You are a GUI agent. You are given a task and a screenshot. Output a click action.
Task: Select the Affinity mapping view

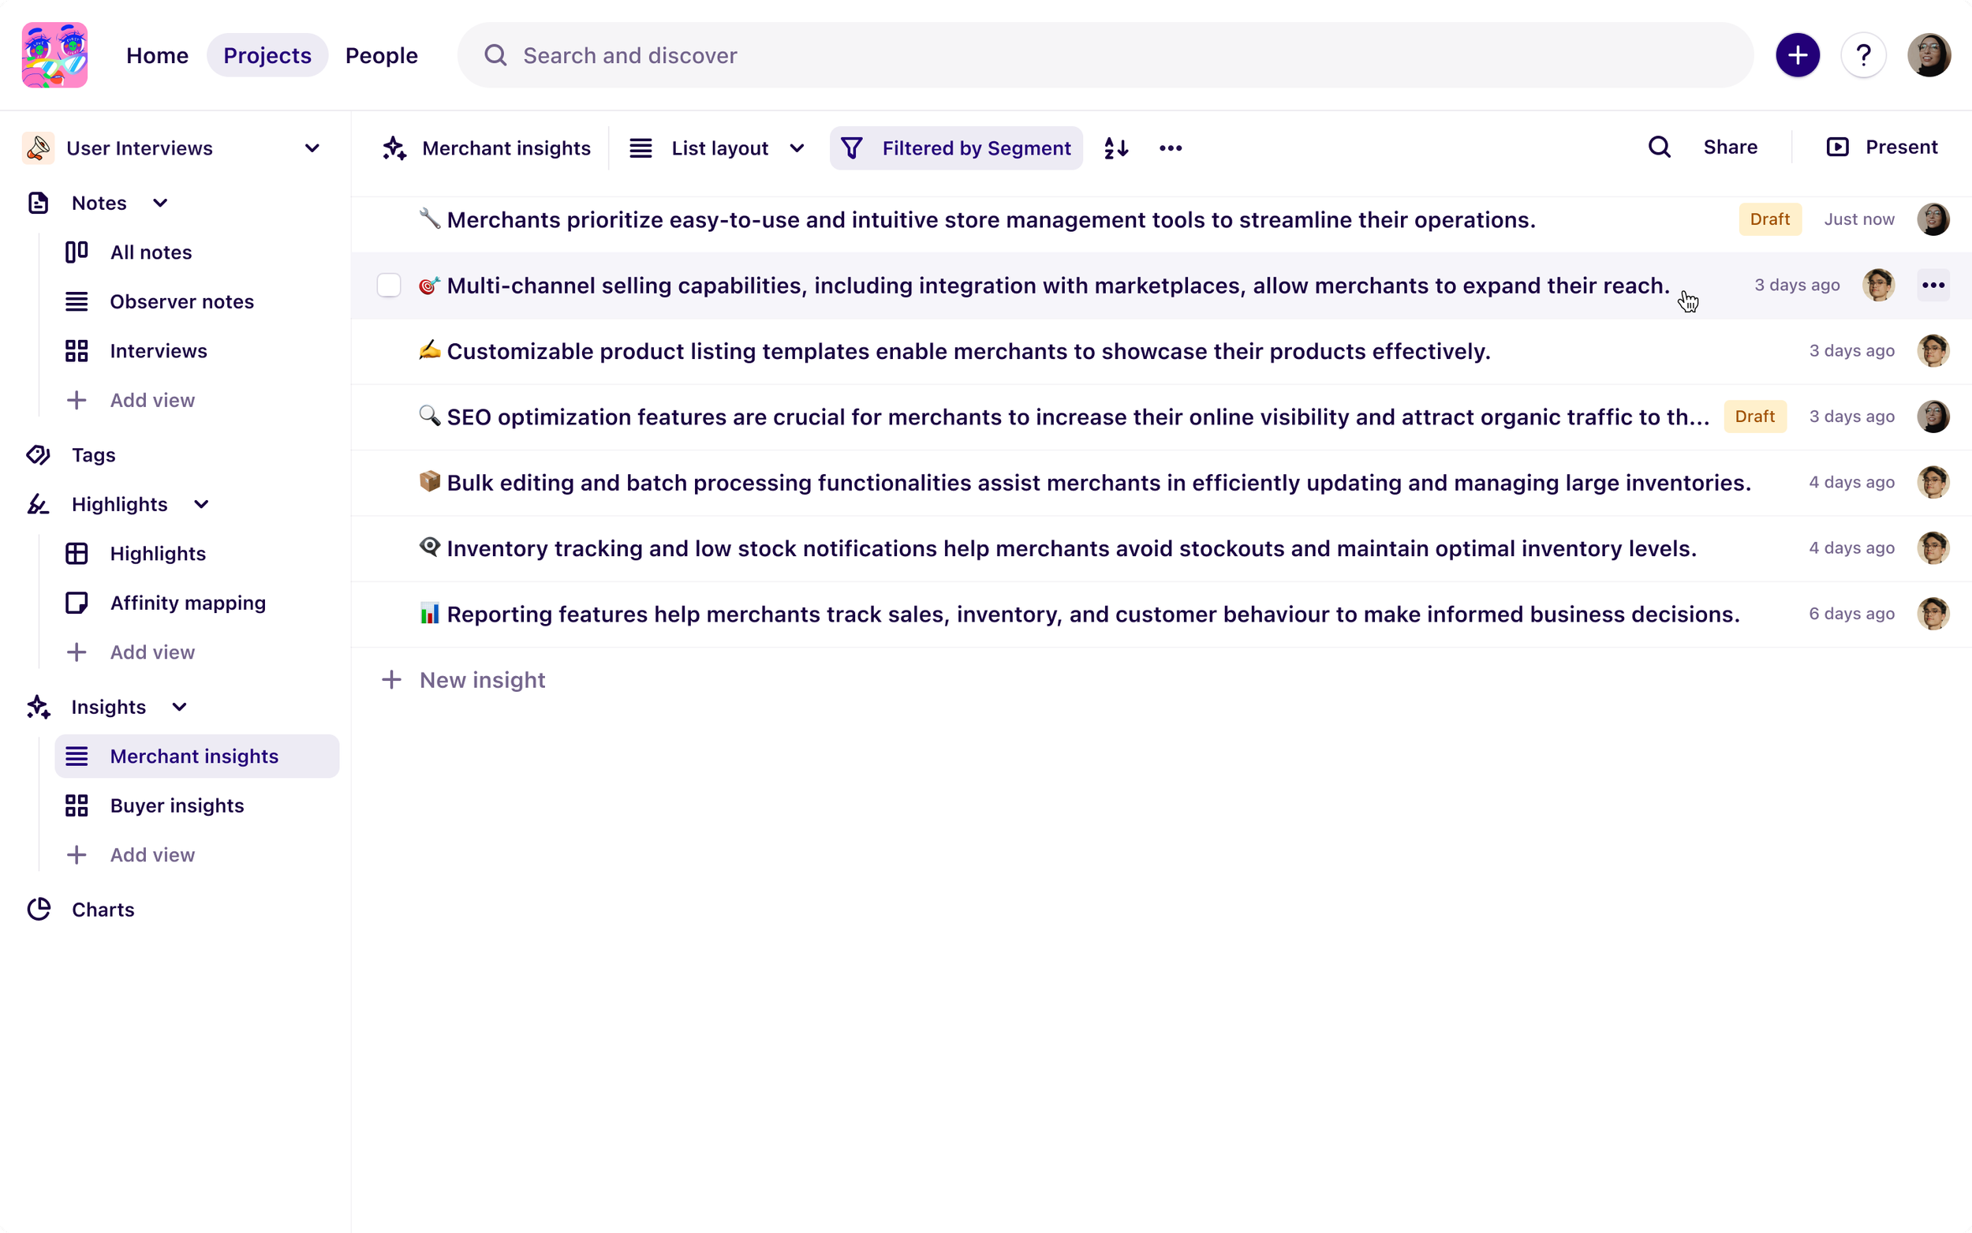pos(188,603)
